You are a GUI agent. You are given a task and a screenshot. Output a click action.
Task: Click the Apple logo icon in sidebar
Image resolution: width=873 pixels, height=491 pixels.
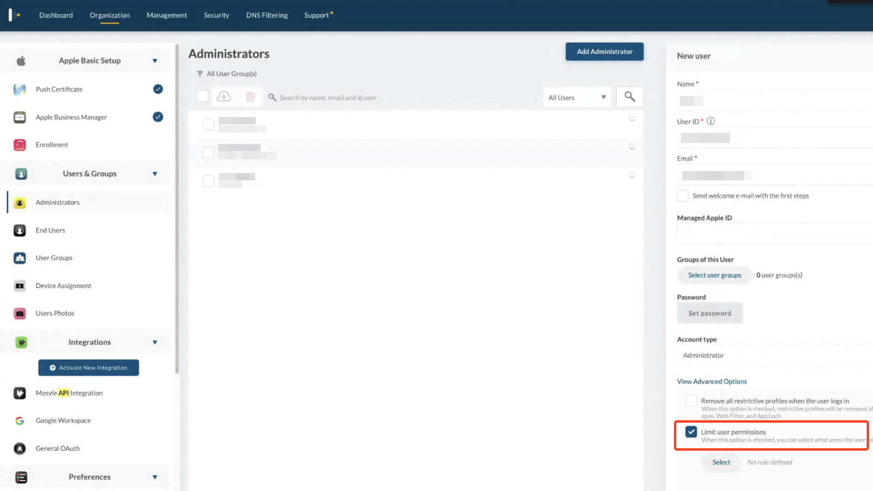(x=21, y=61)
